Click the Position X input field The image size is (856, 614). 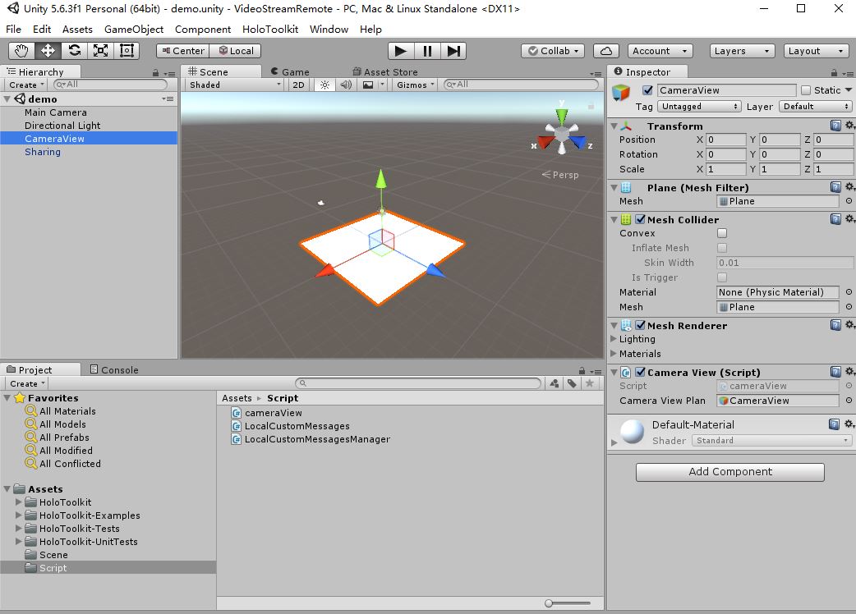click(726, 140)
